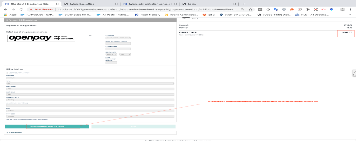Open the Chrome profile avatar icon

(x=342, y=9)
